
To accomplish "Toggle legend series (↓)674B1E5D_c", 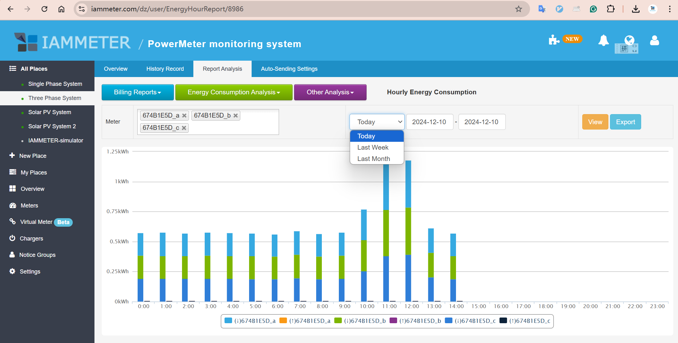I will point(470,321).
